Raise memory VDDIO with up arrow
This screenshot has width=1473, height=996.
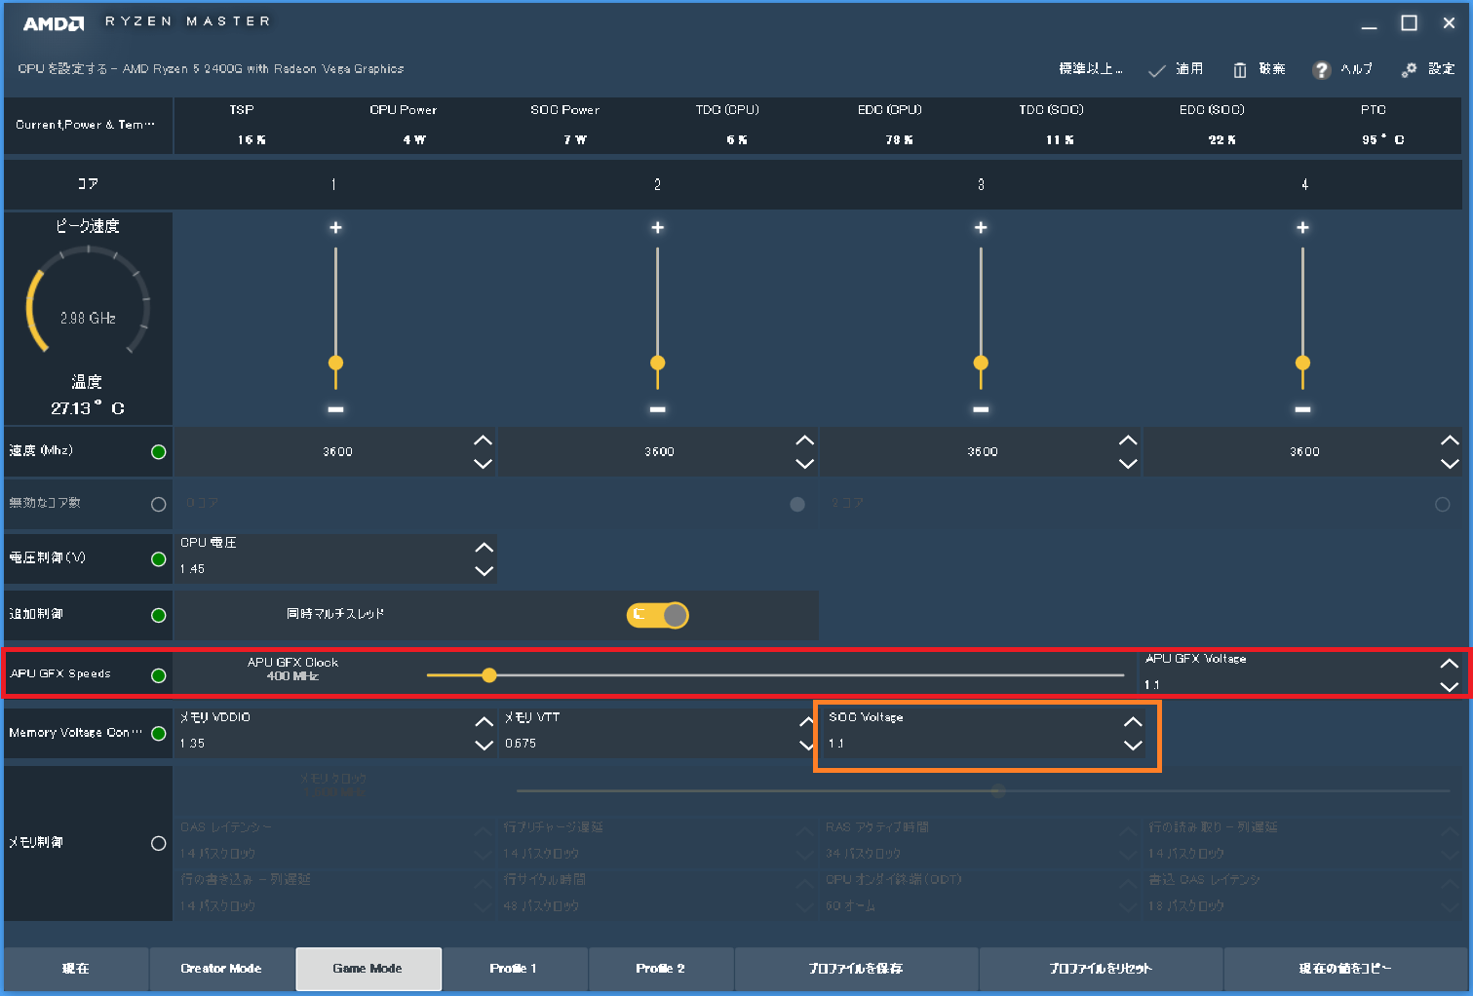[x=484, y=722]
